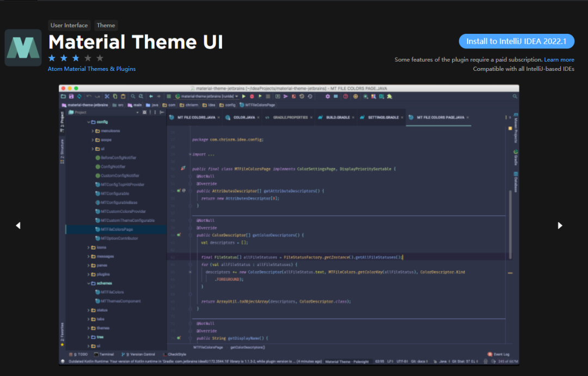Click the config breadcrumb in navigation bar
This screenshot has width=588, height=376.
click(227, 105)
